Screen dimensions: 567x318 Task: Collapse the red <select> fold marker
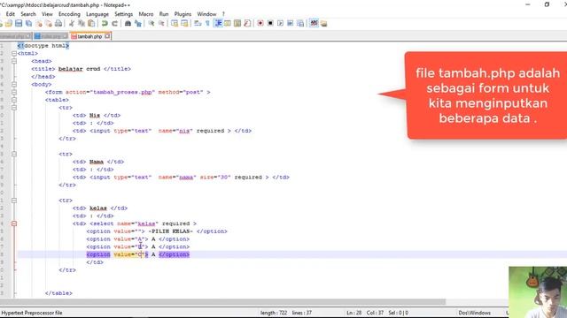[14, 223]
